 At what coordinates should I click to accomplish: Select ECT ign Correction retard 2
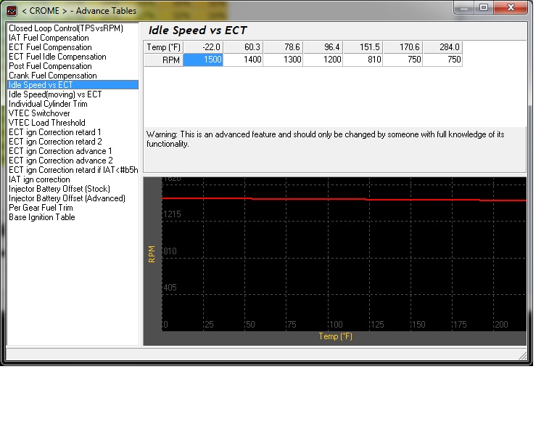[55, 142]
